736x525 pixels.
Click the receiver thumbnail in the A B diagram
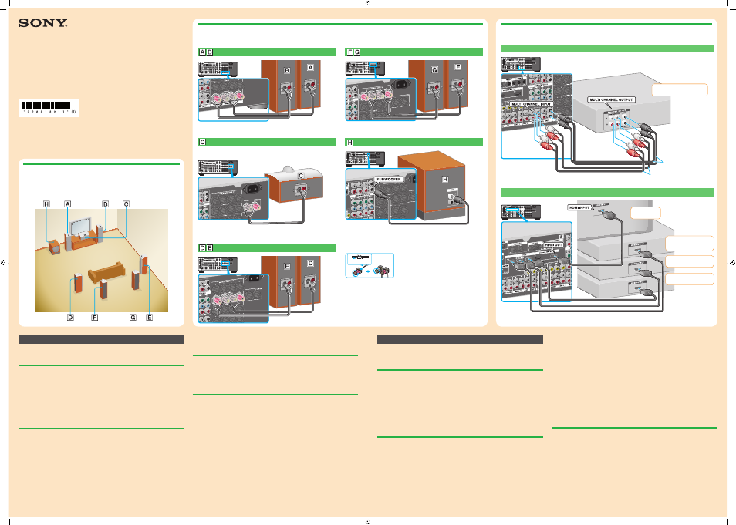218,69
